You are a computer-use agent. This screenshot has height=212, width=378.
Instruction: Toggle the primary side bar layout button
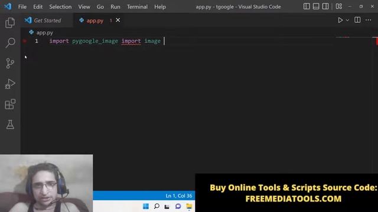pos(307,6)
